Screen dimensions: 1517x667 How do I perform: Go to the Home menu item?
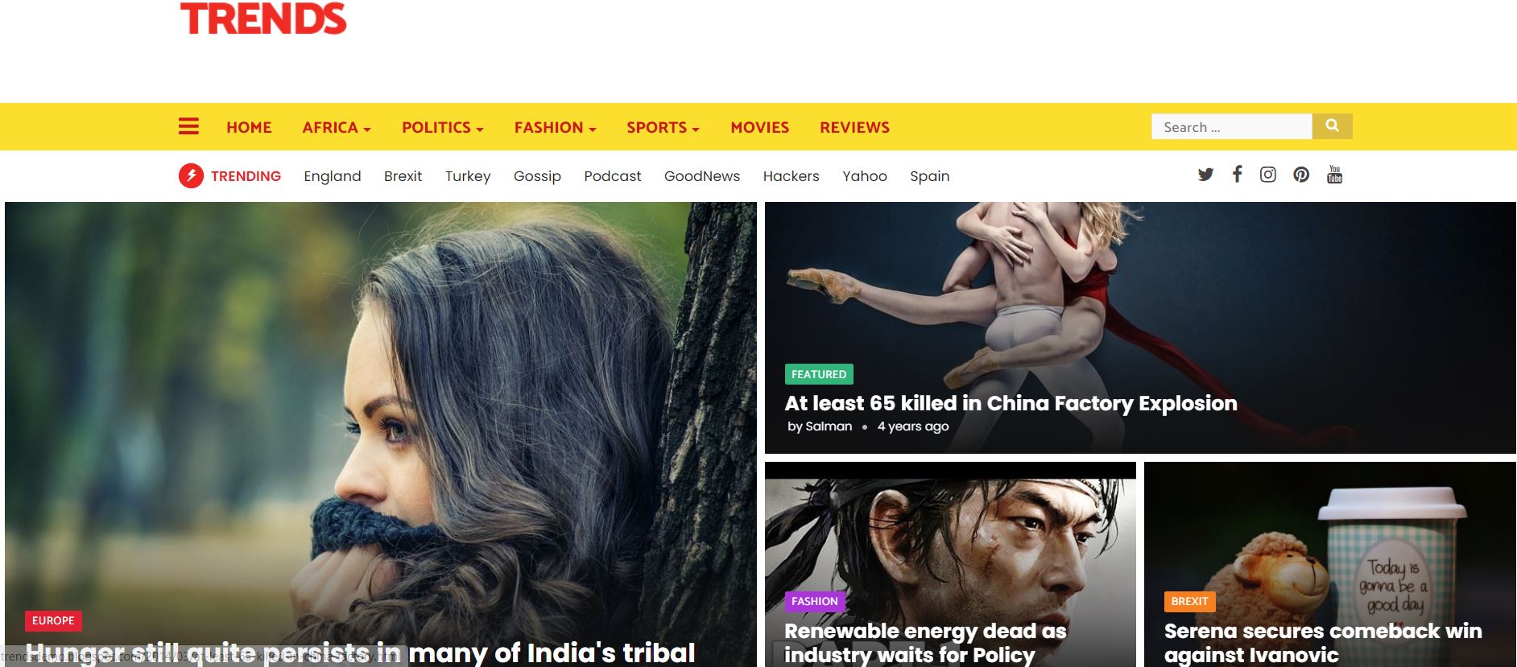point(249,127)
